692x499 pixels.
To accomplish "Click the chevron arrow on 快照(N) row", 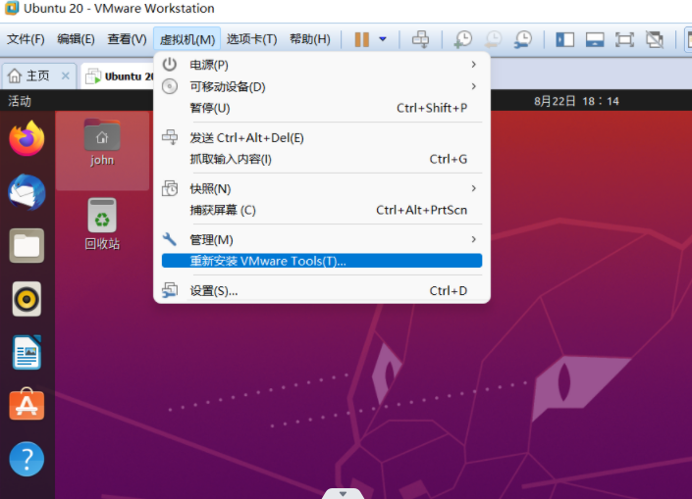I will (473, 188).
